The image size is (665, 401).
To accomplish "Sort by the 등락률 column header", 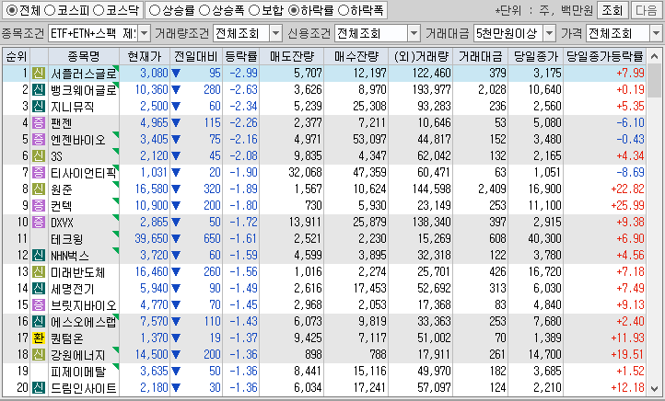I will coord(241,56).
